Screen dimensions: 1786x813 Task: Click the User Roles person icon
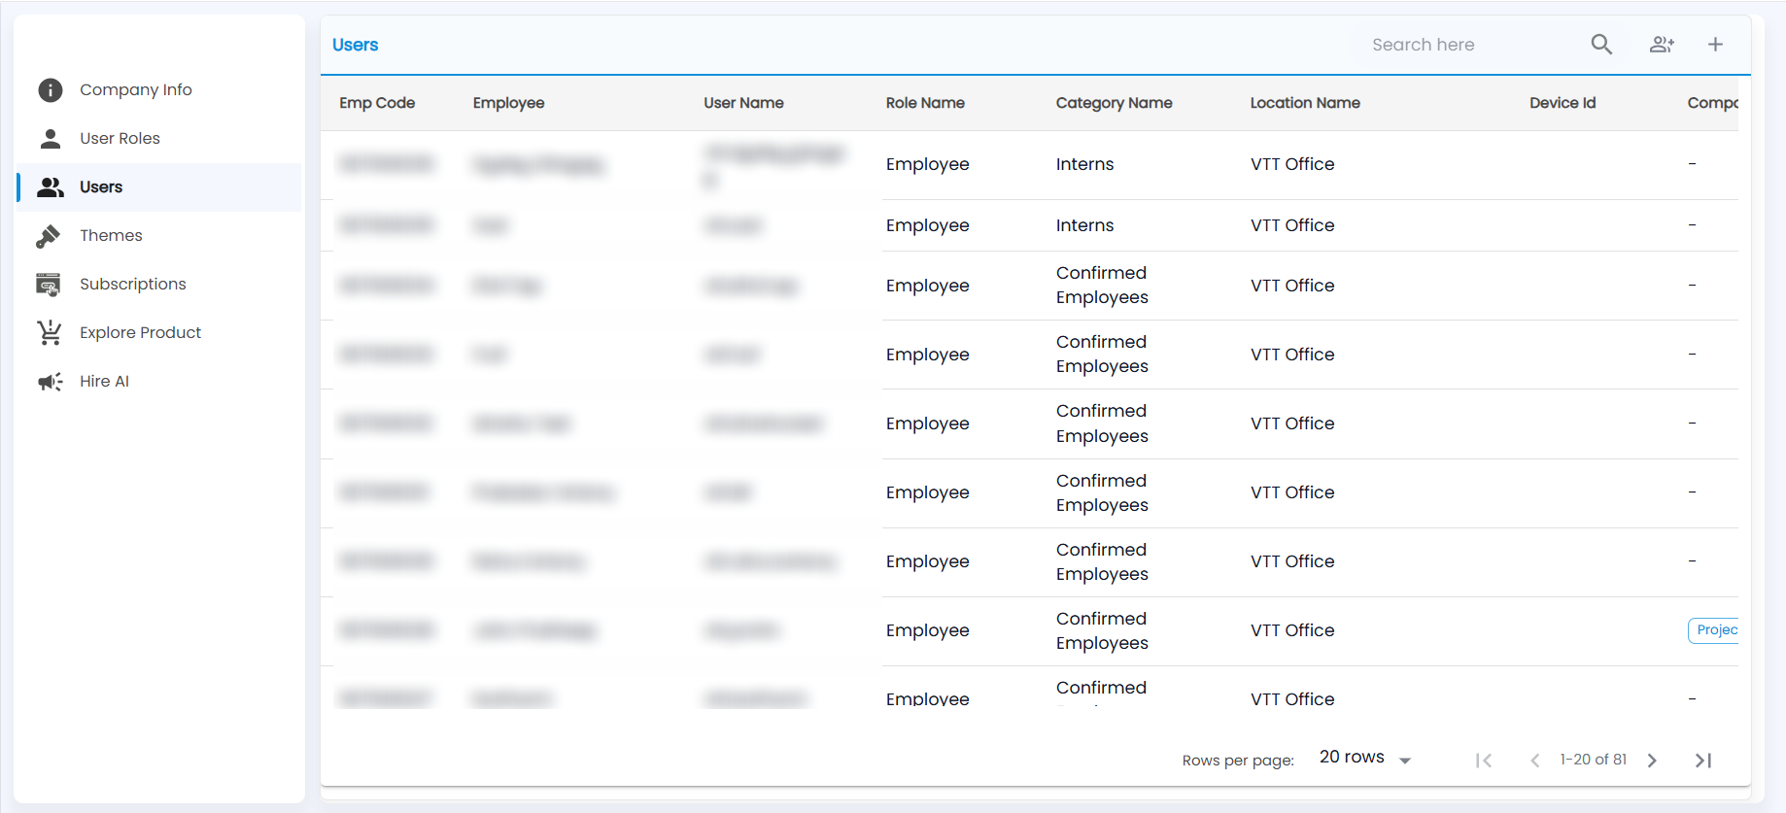51,139
